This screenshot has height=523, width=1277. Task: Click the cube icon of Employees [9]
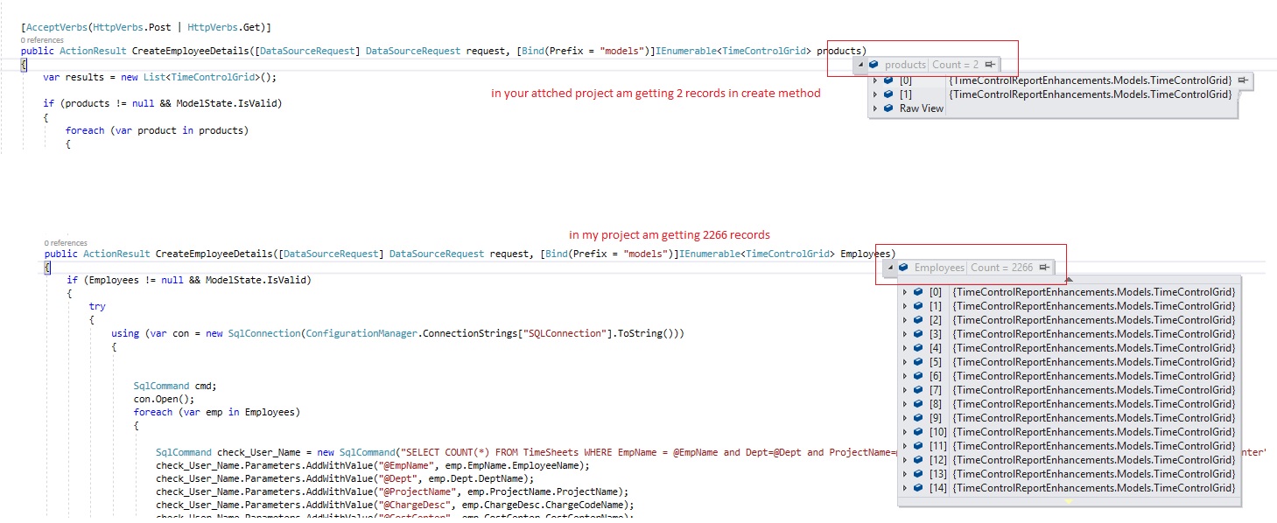(x=918, y=418)
